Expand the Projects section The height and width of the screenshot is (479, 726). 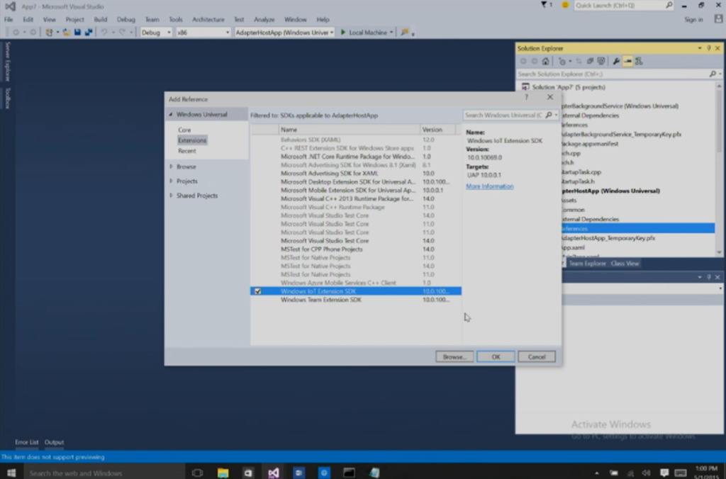coord(171,181)
